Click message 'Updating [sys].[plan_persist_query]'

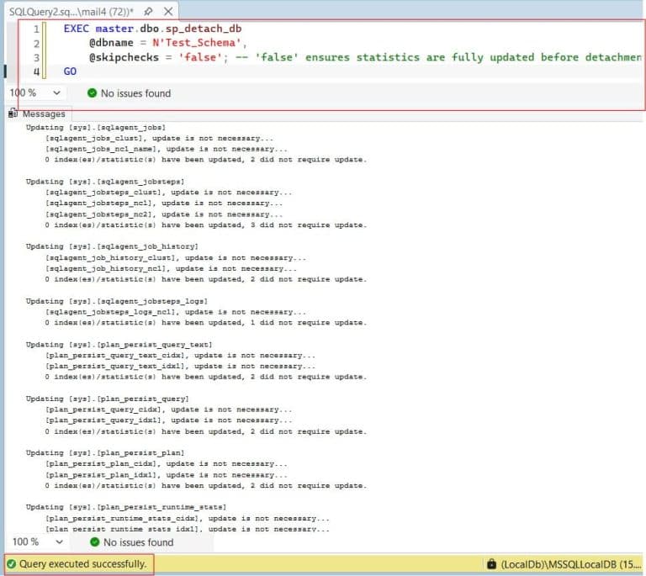(107, 399)
